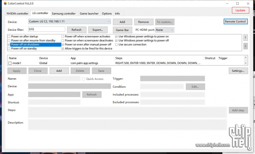
Task: Click the To custom... button
Action: pos(165,22)
